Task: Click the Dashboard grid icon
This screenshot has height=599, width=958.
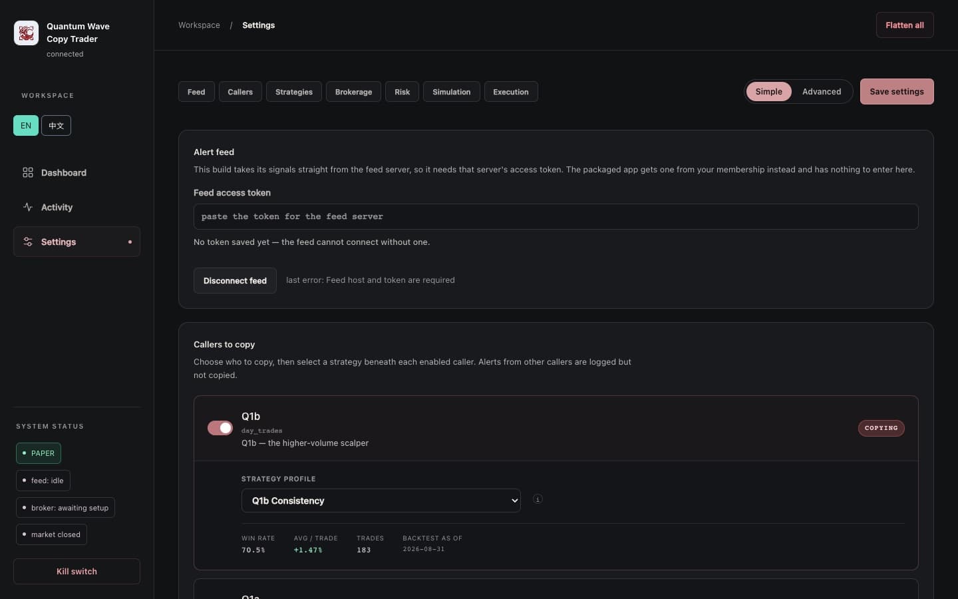Action: click(28, 172)
